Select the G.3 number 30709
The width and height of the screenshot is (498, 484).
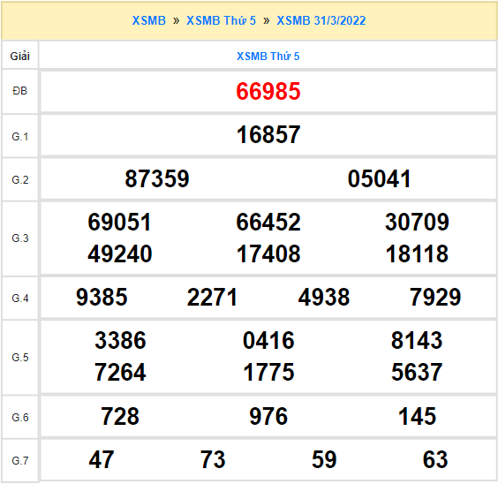coord(417,222)
